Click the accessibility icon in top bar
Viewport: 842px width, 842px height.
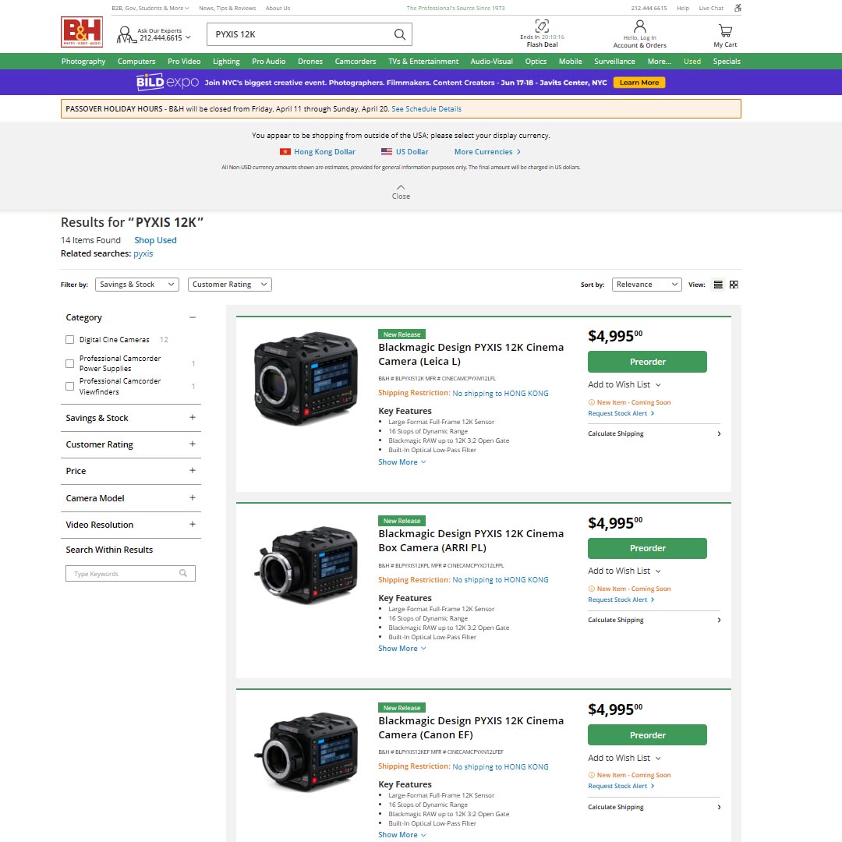[x=738, y=9]
